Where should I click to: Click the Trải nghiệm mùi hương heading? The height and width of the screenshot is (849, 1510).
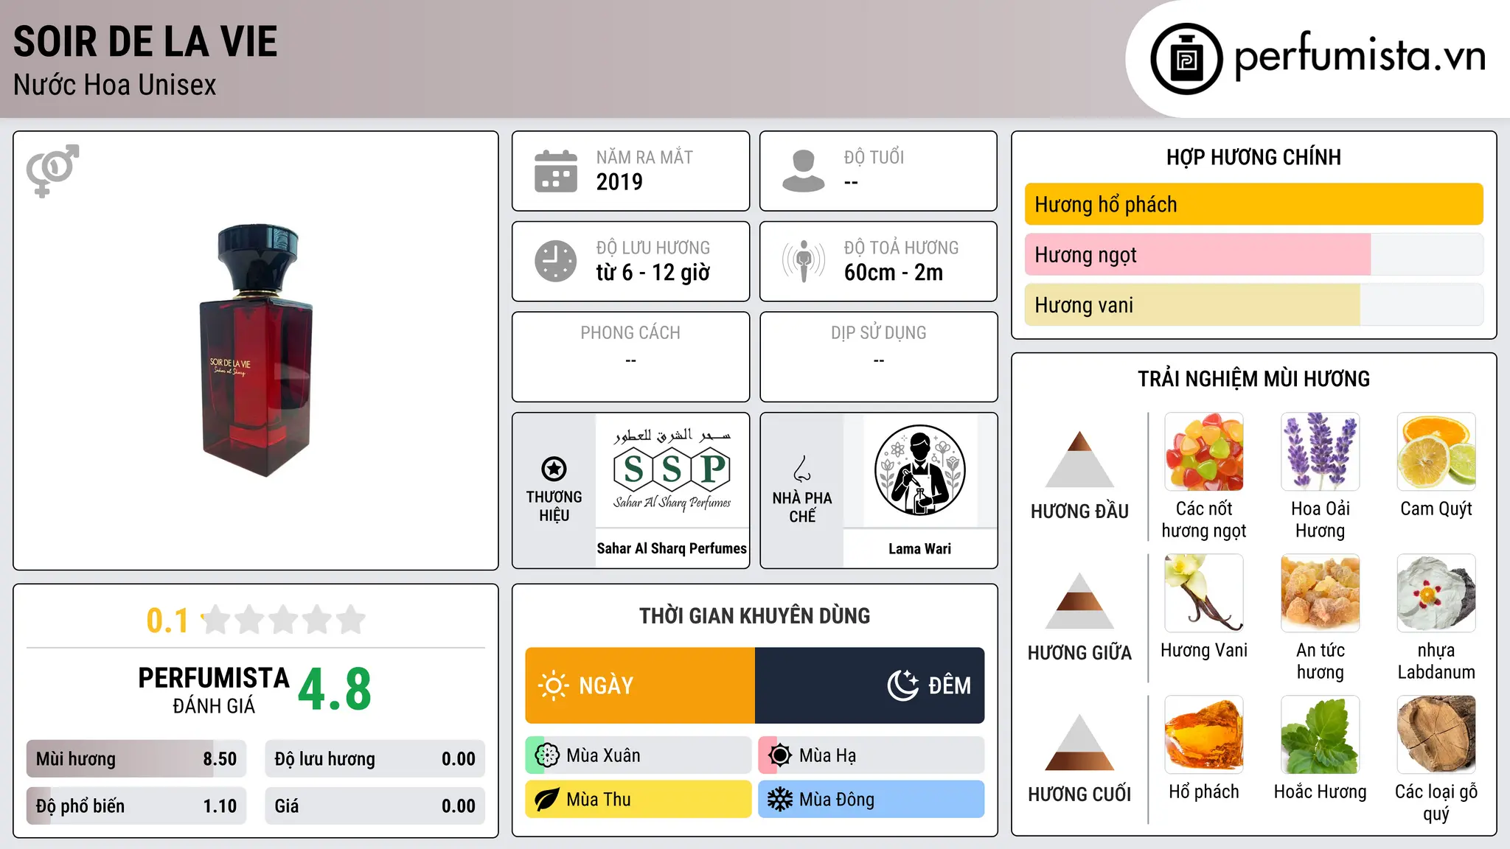tap(1253, 379)
